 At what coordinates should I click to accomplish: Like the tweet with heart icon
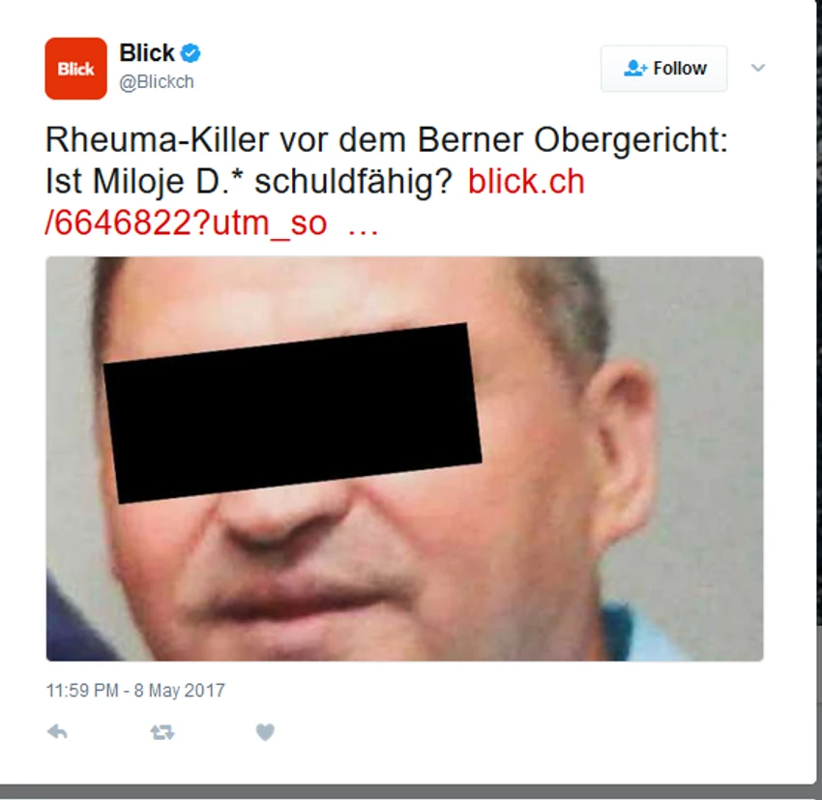pos(265,732)
